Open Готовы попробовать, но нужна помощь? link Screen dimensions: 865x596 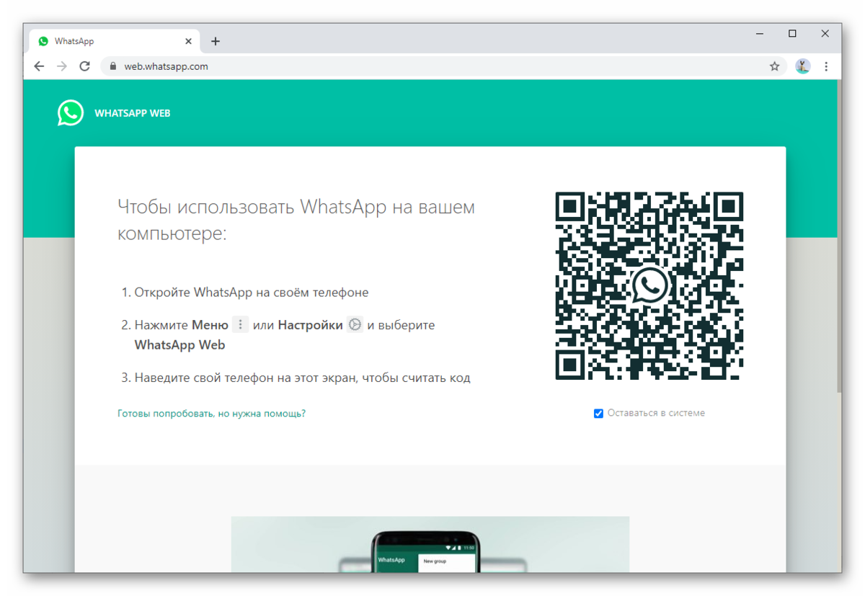[211, 414]
